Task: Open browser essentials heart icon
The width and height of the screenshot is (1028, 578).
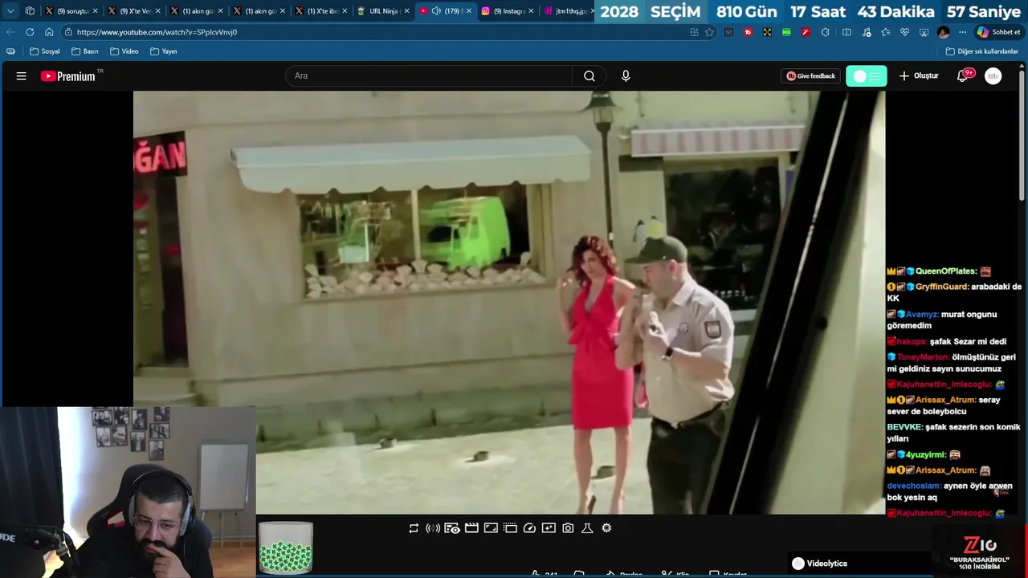Action: (x=904, y=32)
